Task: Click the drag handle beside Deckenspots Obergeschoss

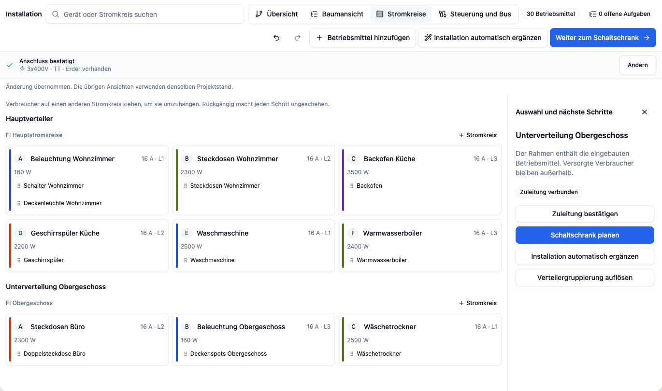Action: click(x=186, y=354)
